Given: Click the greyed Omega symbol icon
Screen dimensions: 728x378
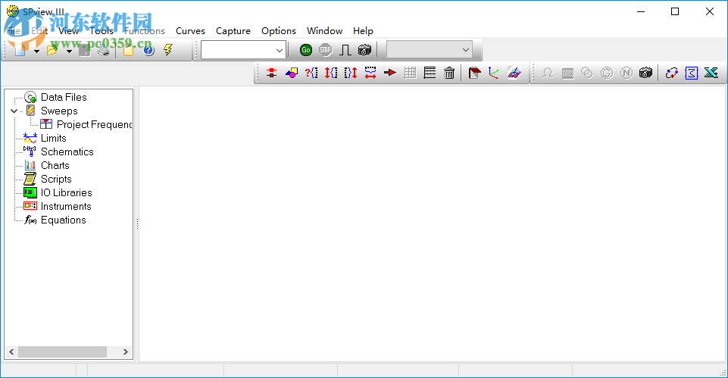Looking at the screenshot, I should (x=548, y=73).
